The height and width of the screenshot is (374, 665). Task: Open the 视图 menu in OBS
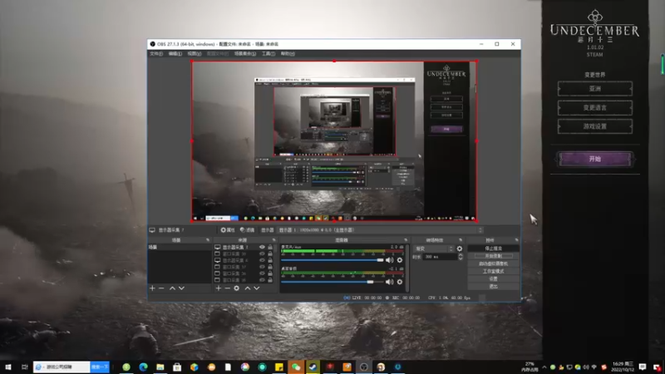(x=195, y=54)
